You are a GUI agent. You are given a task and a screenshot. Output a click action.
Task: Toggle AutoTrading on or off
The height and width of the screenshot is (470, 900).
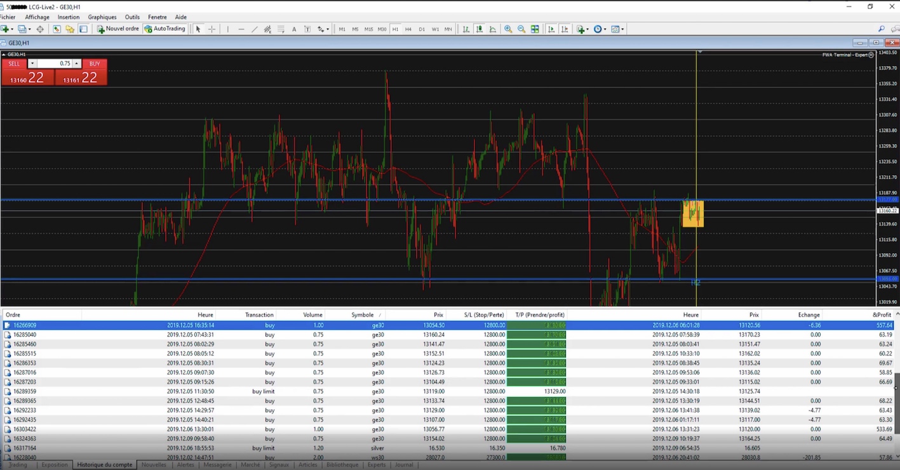click(x=165, y=29)
